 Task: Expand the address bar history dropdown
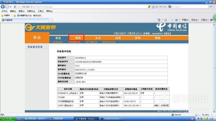[153, 7]
